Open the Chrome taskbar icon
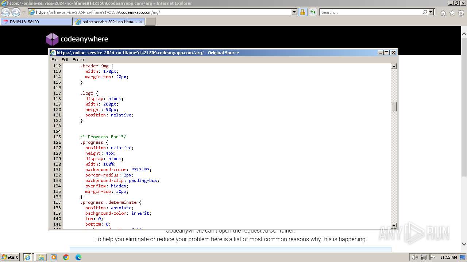This screenshot has width=467, height=262. (x=66, y=257)
